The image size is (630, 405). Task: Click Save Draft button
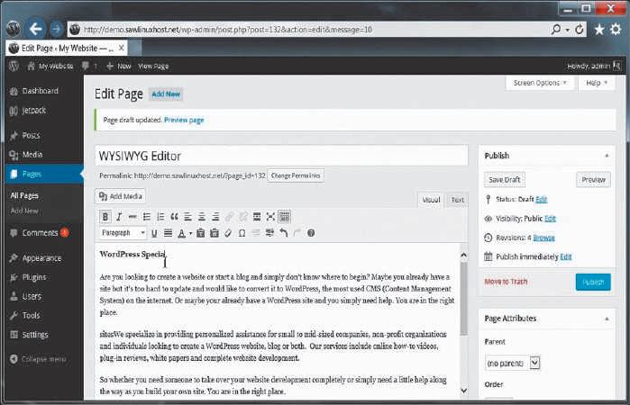click(x=504, y=180)
